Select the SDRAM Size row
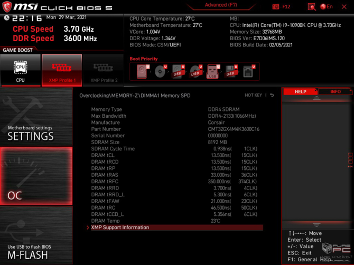 177,142
